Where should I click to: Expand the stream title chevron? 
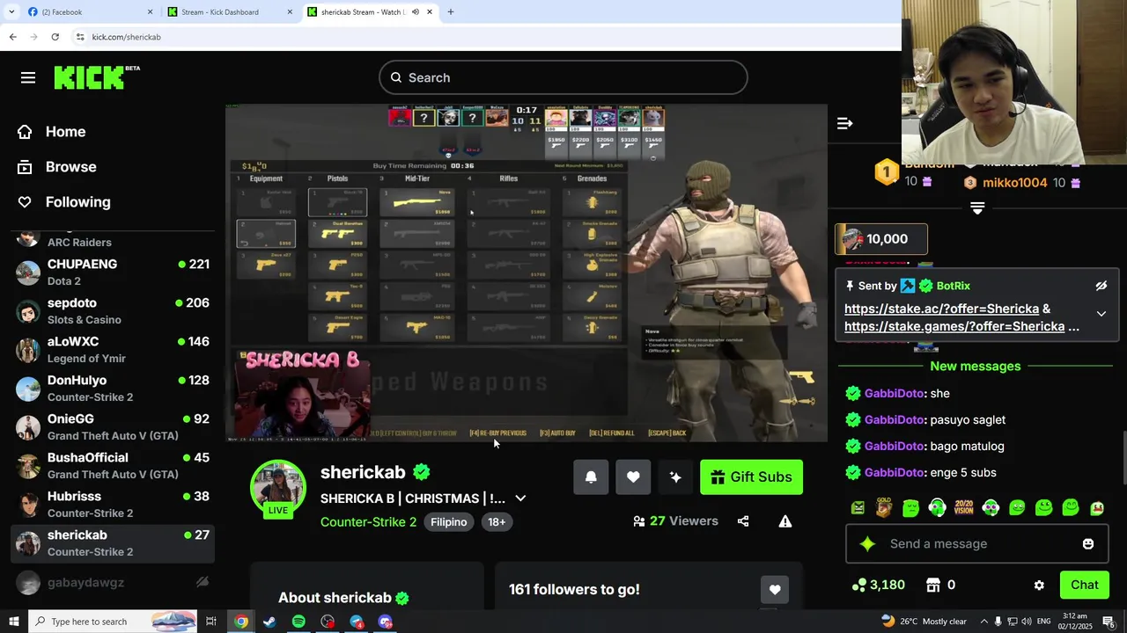click(x=520, y=498)
